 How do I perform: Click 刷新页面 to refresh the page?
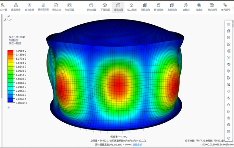pos(69,6)
